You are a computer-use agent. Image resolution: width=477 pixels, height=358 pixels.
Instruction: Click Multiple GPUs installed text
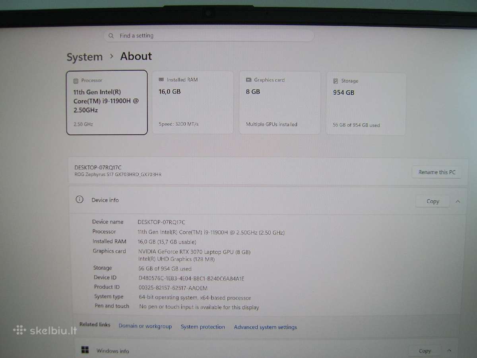pos(271,125)
